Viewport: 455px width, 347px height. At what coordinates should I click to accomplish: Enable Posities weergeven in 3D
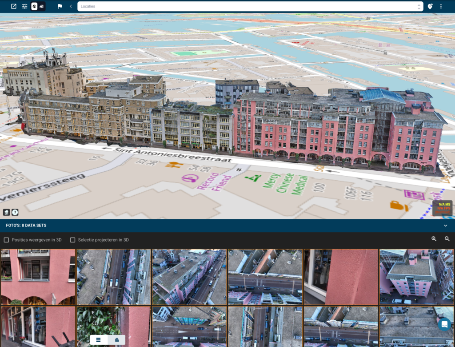pyautogui.click(x=6, y=240)
